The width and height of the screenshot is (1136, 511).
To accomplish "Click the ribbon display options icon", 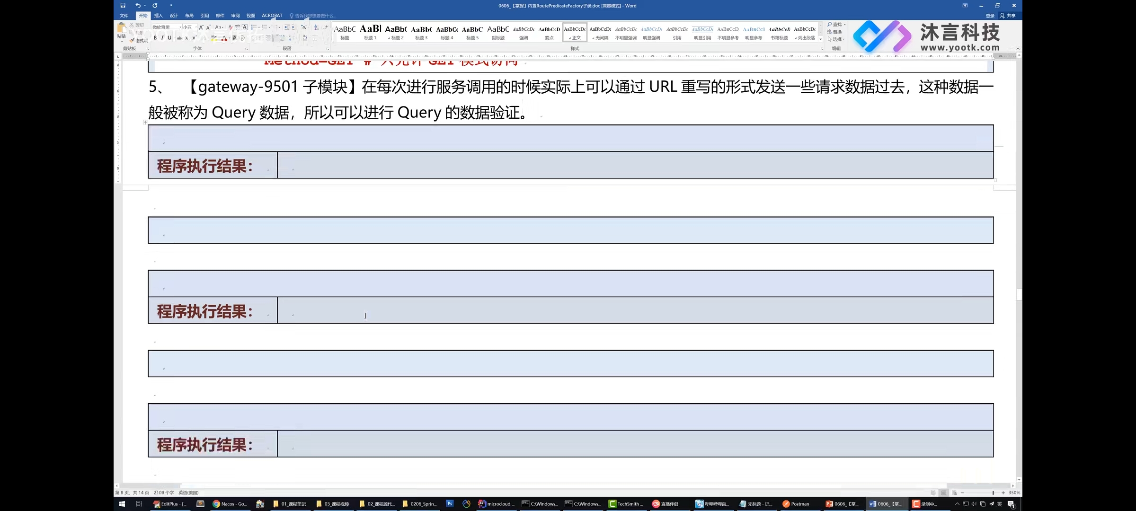I will point(965,6).
